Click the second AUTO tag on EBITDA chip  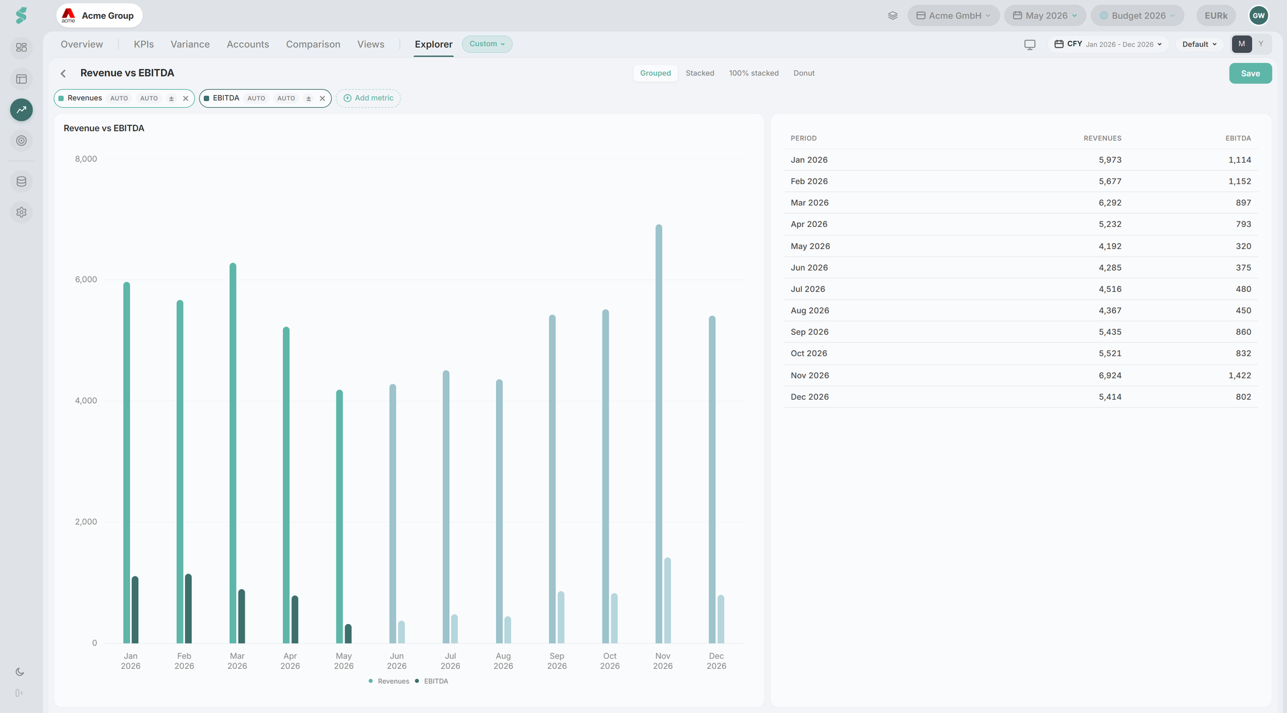pyautogui.click(x=286, y=98)
